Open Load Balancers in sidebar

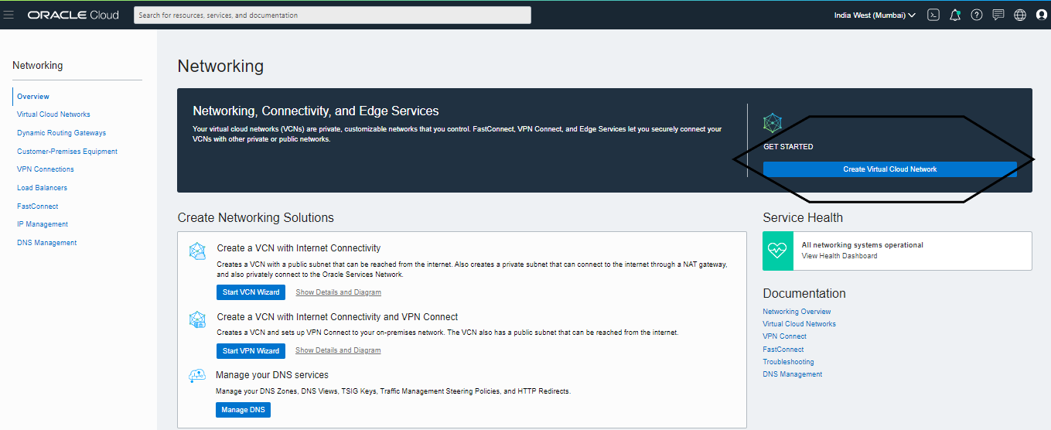pos(42,188)
